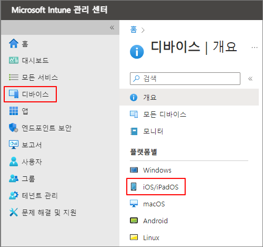
Task: Select the Windows platform entry
Action: click(157, 170)
